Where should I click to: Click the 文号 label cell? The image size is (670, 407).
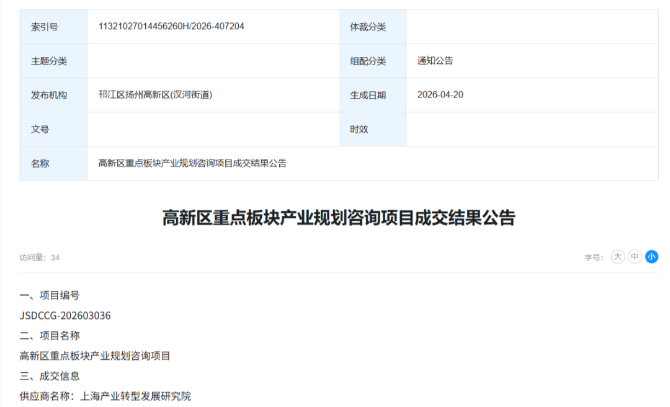pyautogui.click(x=53, y=129)
